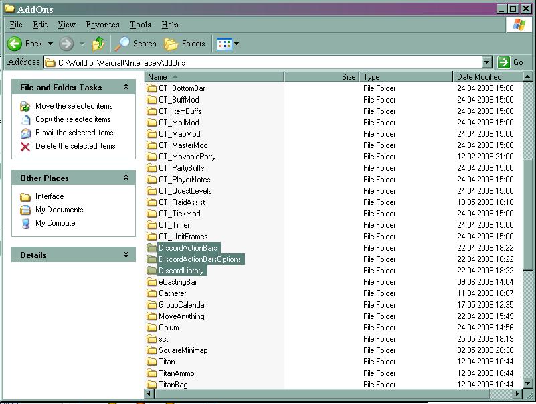The width and height of the screenshot is (536, 404).
Task: Open the View menu
Action: (x=67, y=25)
